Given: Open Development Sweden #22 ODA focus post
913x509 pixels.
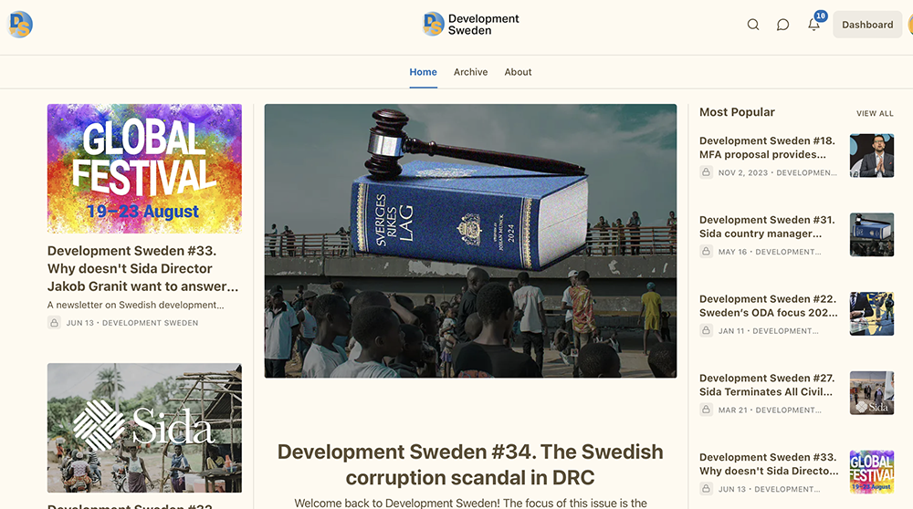Looking at the screenshot, I should click(769, 306).
